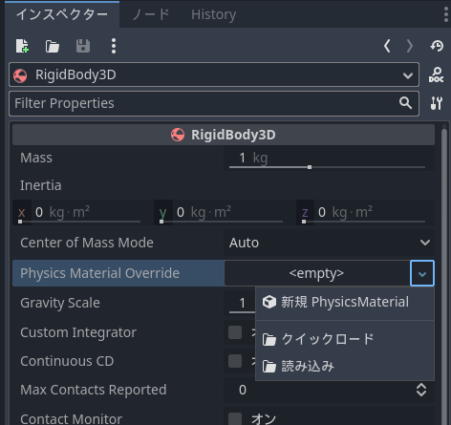Click the Center of Mass Mode label

coord(87,243)
